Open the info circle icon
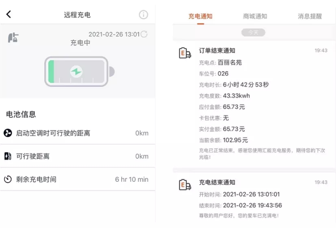 [x=143, y=15]
